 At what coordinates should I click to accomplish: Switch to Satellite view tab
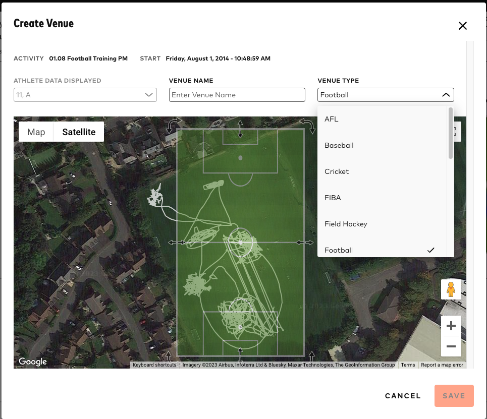point(79,132)
